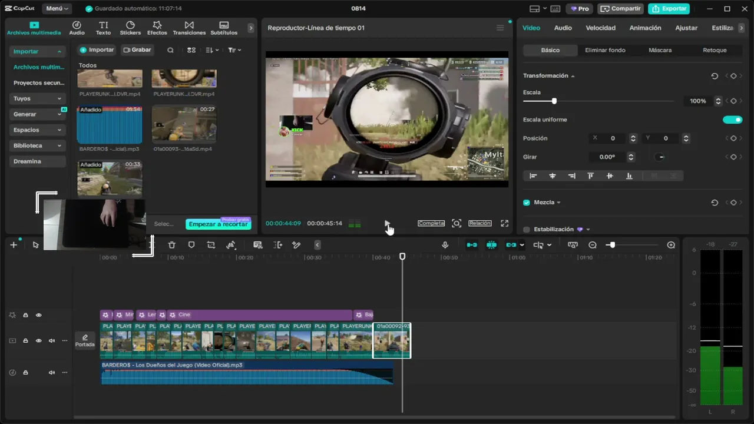The height and width of the screenshot is (424, 754).
Task: Click the Grabar button
Action: pyautogui.click(x=137, y=50)
